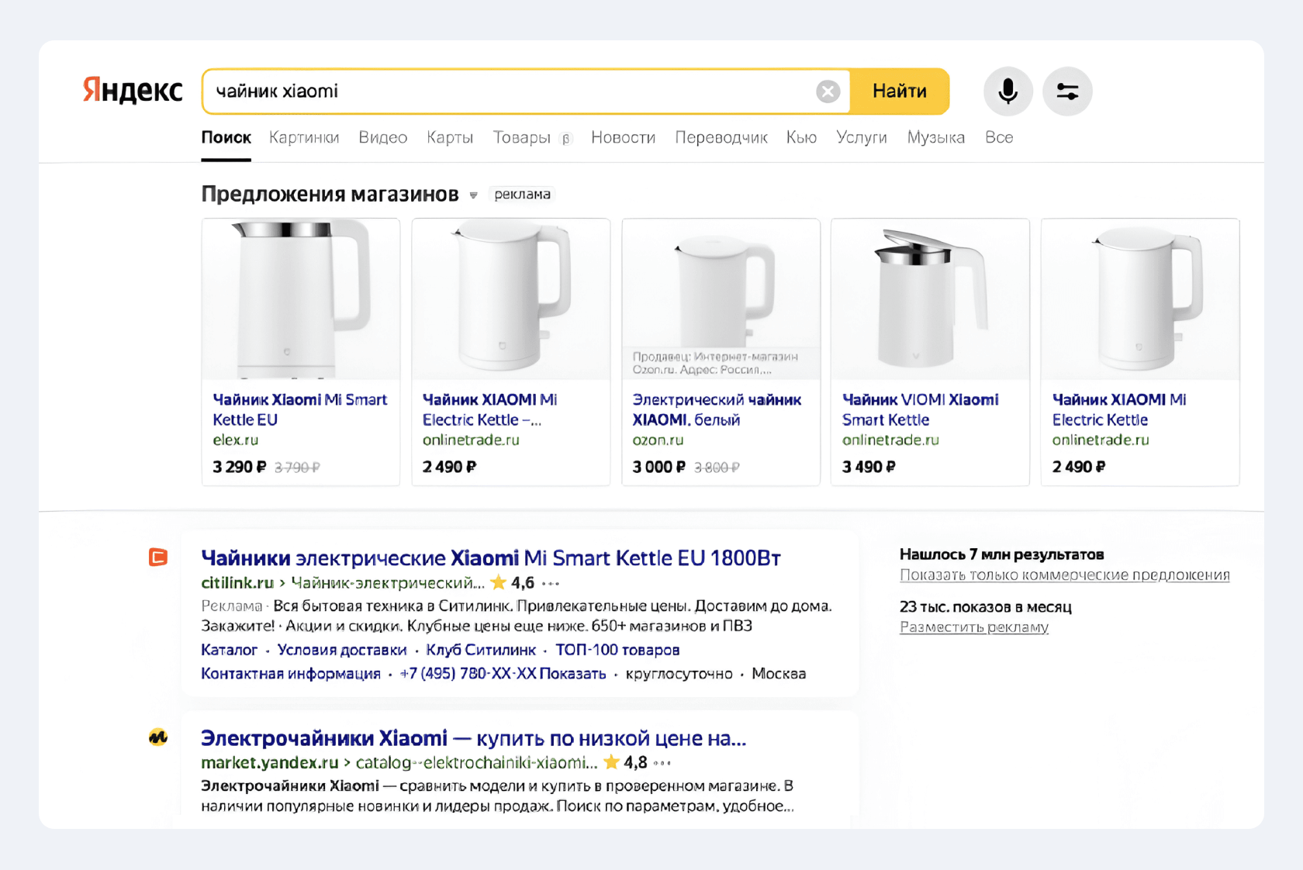Switch to the Картинки tab

click(x=304, y=138)
